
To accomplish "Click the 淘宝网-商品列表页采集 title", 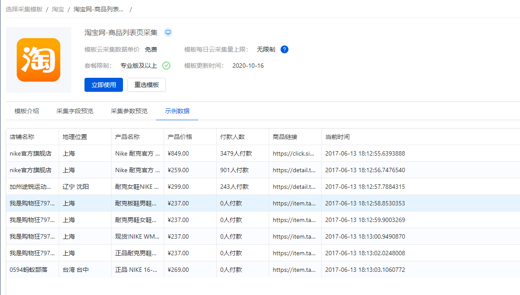I will [x=121, y=32].
